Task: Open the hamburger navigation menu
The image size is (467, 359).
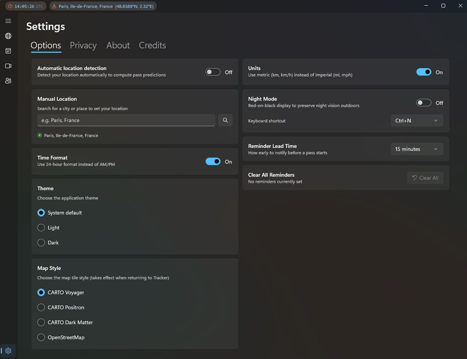Action: click(8, 21)
